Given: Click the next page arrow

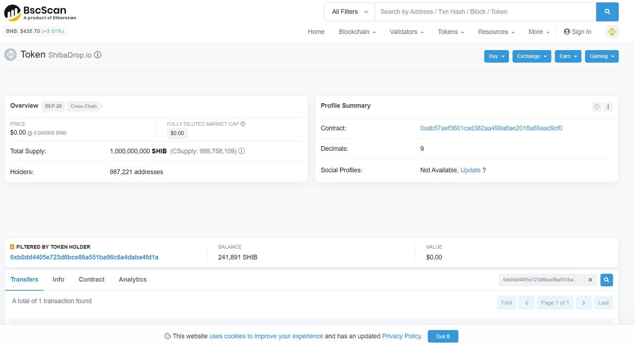Looking at the screenshot, I should click(x=584, y=303).
